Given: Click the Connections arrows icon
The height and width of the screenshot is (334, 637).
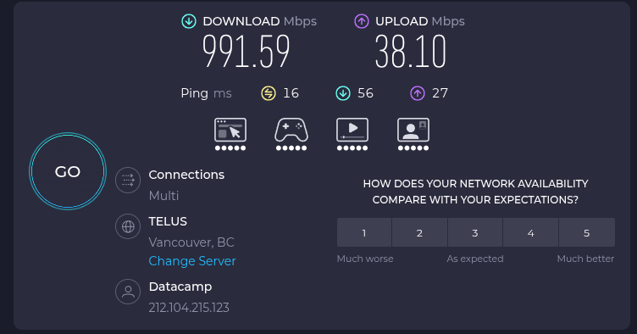Looking at the screenshot, I should (x=128, y=180).
